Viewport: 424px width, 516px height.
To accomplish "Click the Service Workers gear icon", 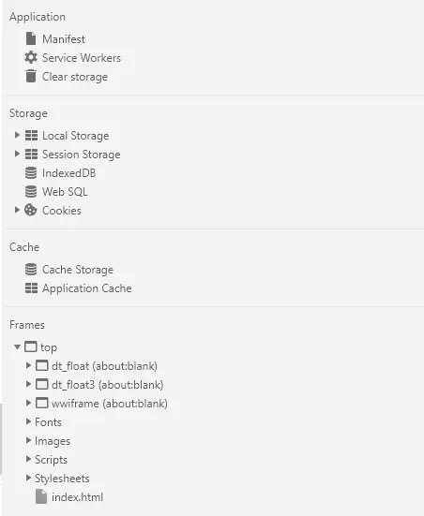I will pyautogui.click(x=31, y=57).
